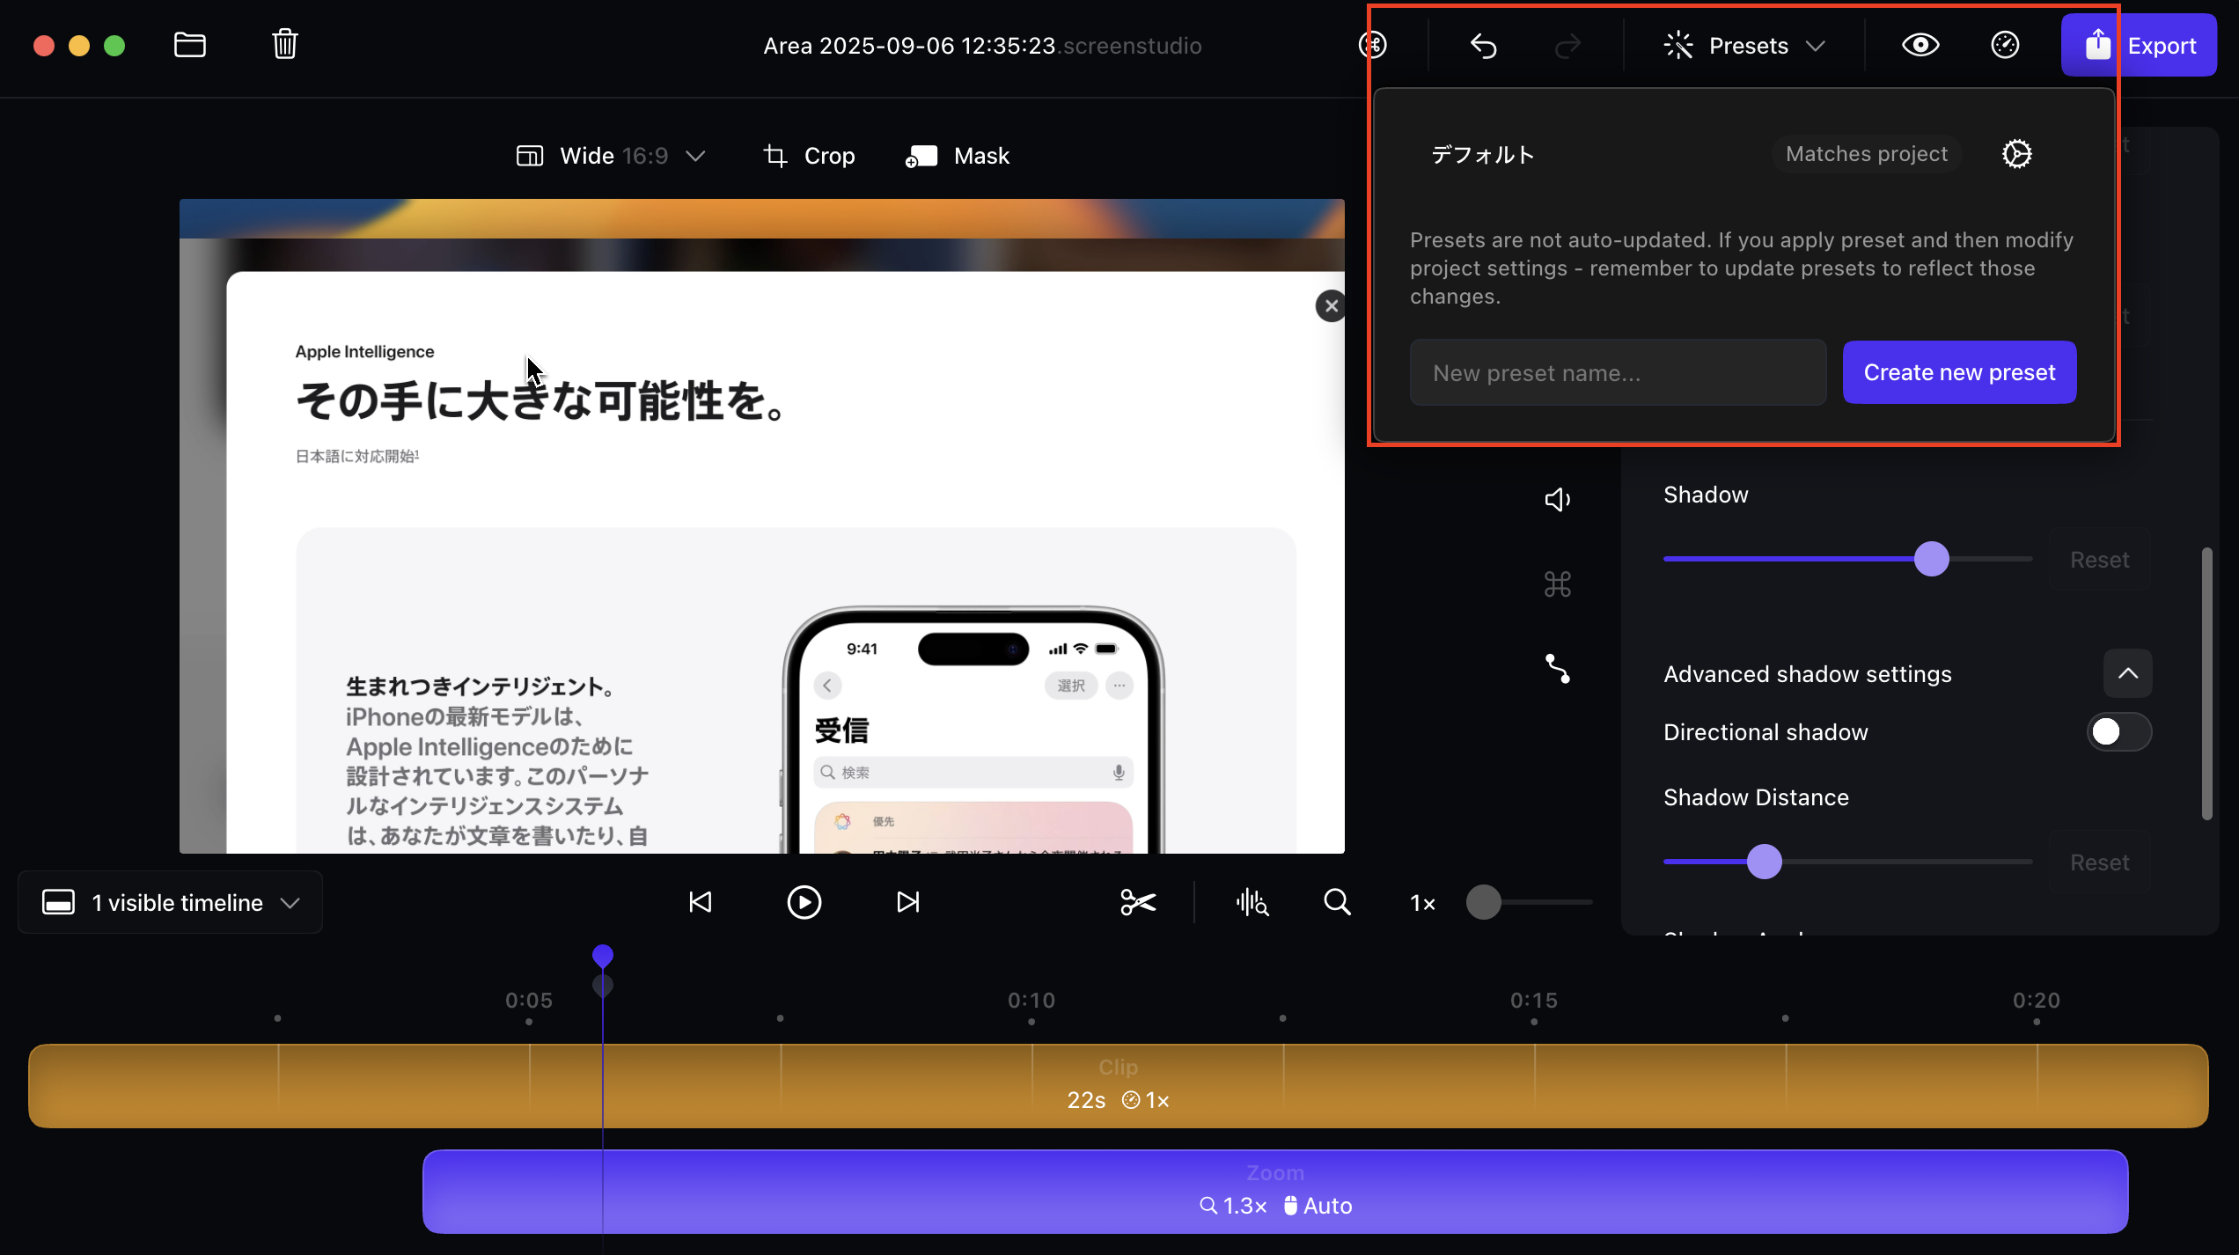Click the 0:15 timeline mark
Screen dimensions: 2239x1255
tap(1534, 1001)
